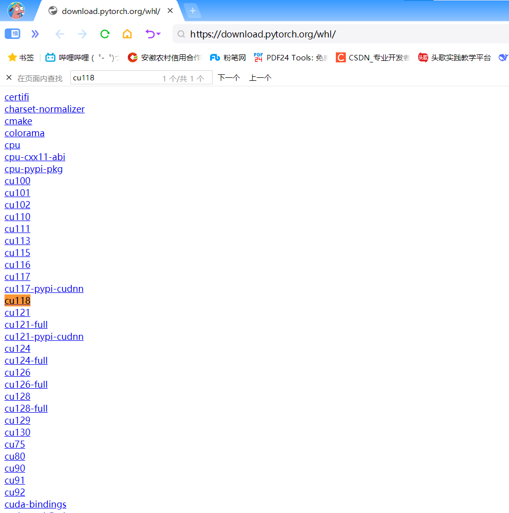
Task: Close the download.pytorch.org/whl/ tab
Action: click(170, 11)
